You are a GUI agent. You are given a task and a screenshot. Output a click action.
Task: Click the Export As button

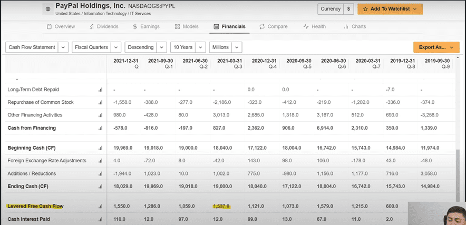pyautogui.click(x=436, y=47)
